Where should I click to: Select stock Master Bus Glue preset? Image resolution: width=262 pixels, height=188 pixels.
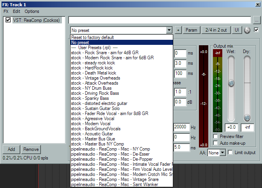tap(121, 139)
